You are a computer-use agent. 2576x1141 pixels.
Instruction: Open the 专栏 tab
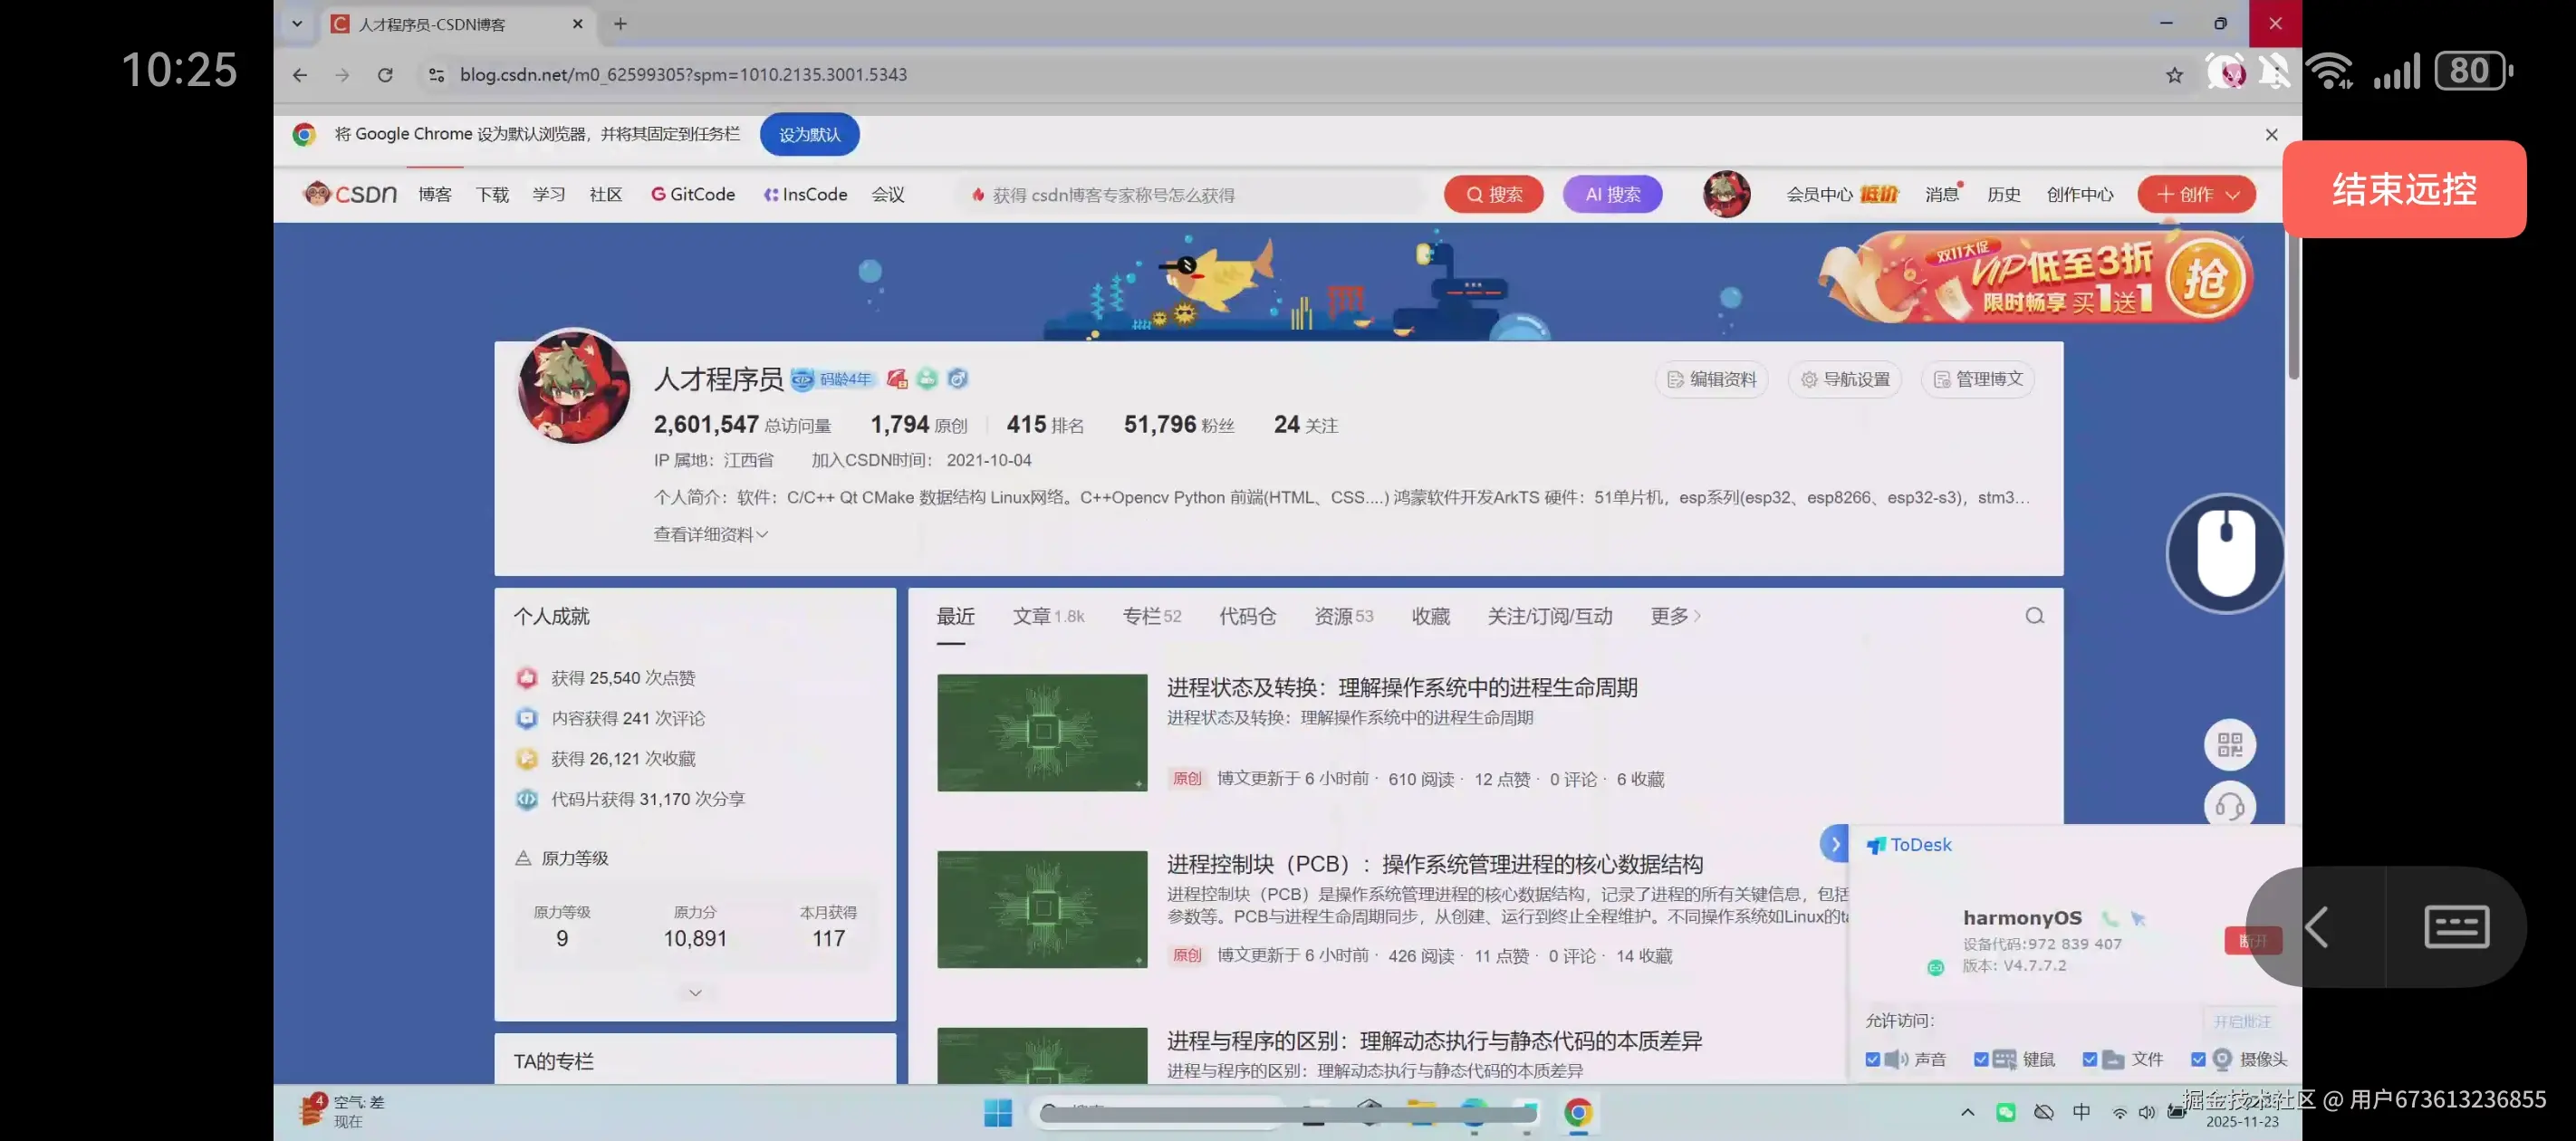pos(1151,616)
